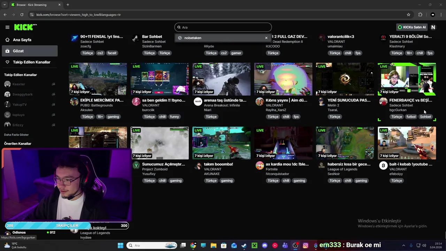
Task: Open Instagram from taskbar
Action: 306,245
